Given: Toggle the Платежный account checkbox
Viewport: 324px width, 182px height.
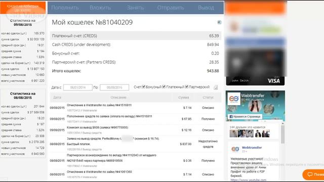Looking at the screenshot, I should (x=164, y=86).
